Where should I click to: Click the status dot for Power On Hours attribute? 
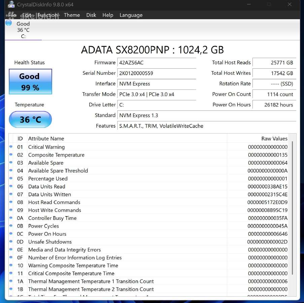[11, 234]
